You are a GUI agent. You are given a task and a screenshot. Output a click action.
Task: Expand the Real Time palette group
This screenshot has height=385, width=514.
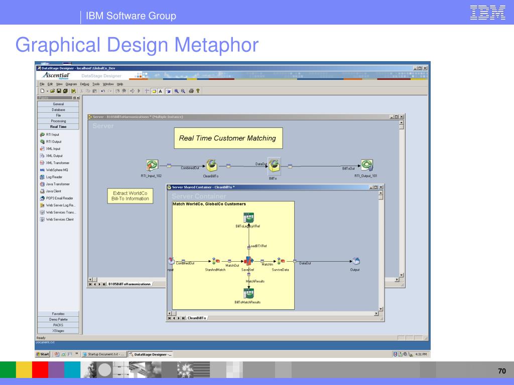coord(58,127)
